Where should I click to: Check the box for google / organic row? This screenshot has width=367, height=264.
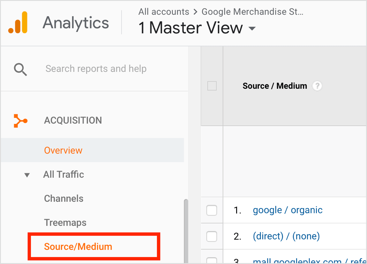tap(212, 210)
